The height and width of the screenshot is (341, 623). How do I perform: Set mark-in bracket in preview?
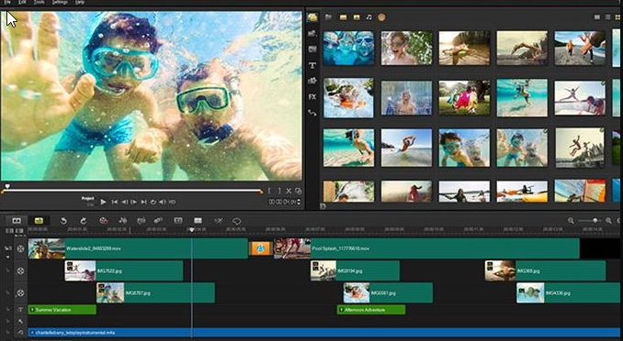pyautogui.click(x=269, y=191)
